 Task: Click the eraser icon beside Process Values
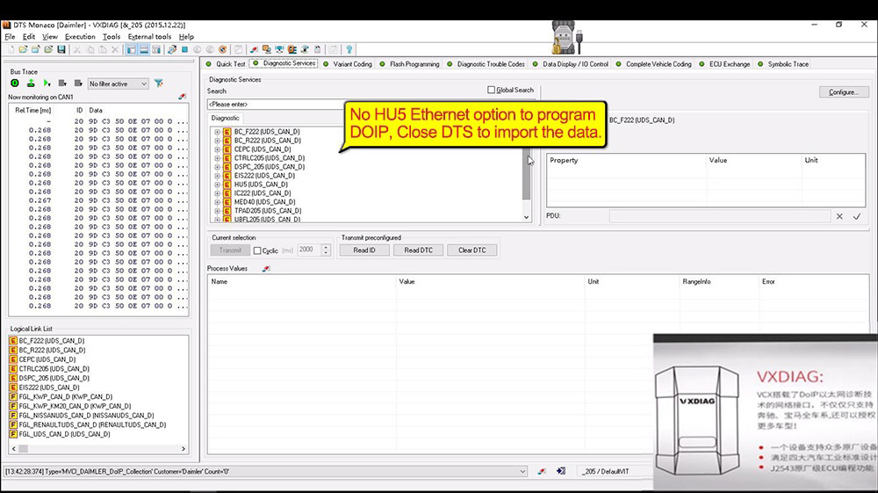point(266,269)
